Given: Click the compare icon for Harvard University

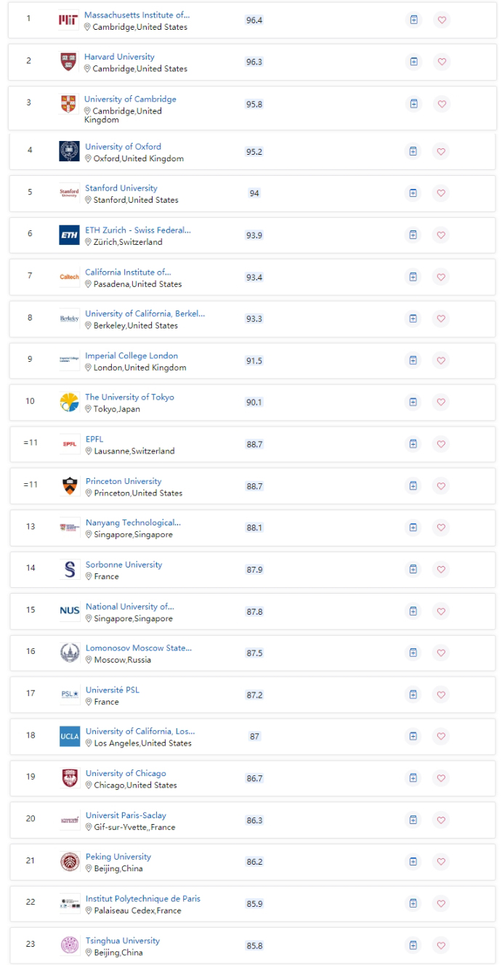Looking at the screenshot, I should (413, 62).
